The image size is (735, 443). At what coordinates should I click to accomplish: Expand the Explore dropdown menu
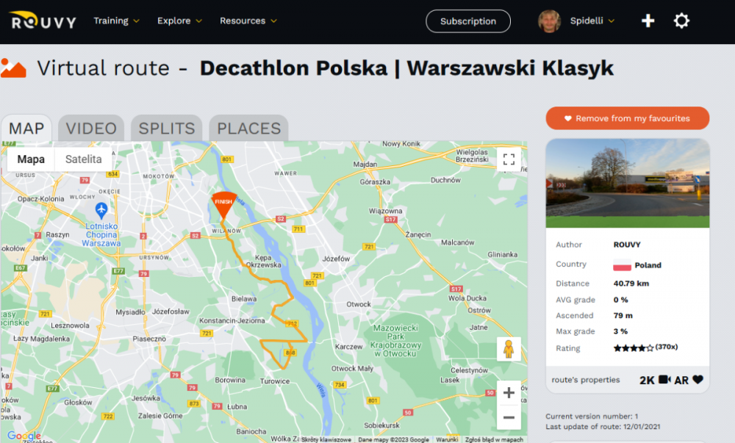[179, 21]
